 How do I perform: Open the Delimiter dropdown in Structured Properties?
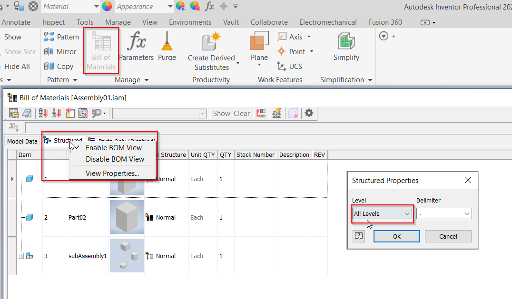[443, 213]
